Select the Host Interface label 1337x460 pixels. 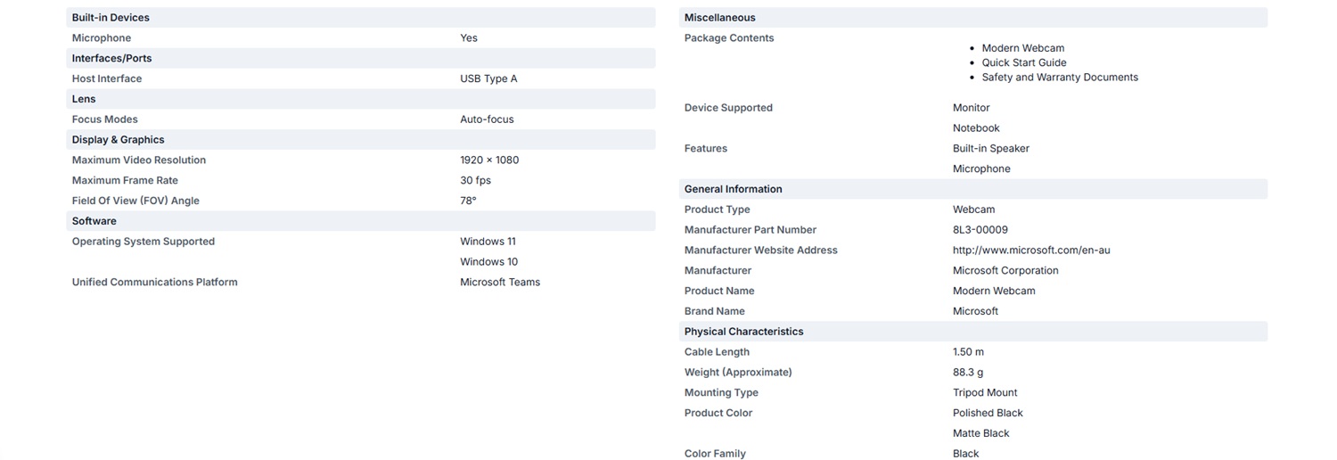107,78
